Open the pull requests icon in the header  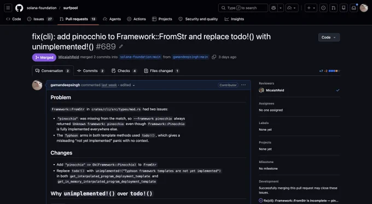(333, 8)
